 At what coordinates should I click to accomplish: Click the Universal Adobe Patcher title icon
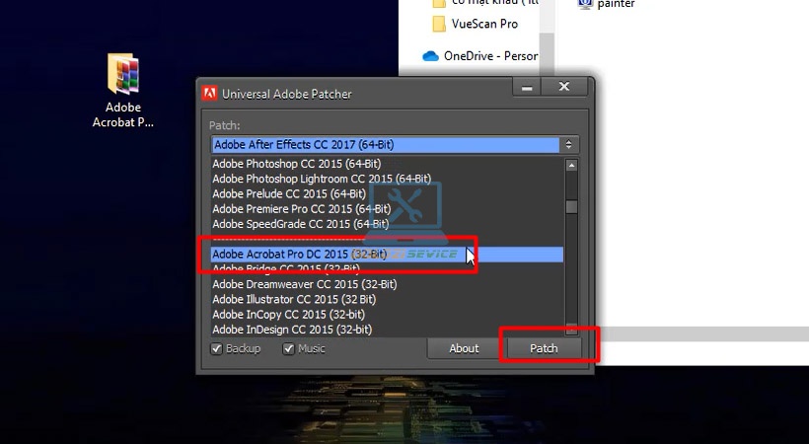pyautogui.click(x=209, y=94)
